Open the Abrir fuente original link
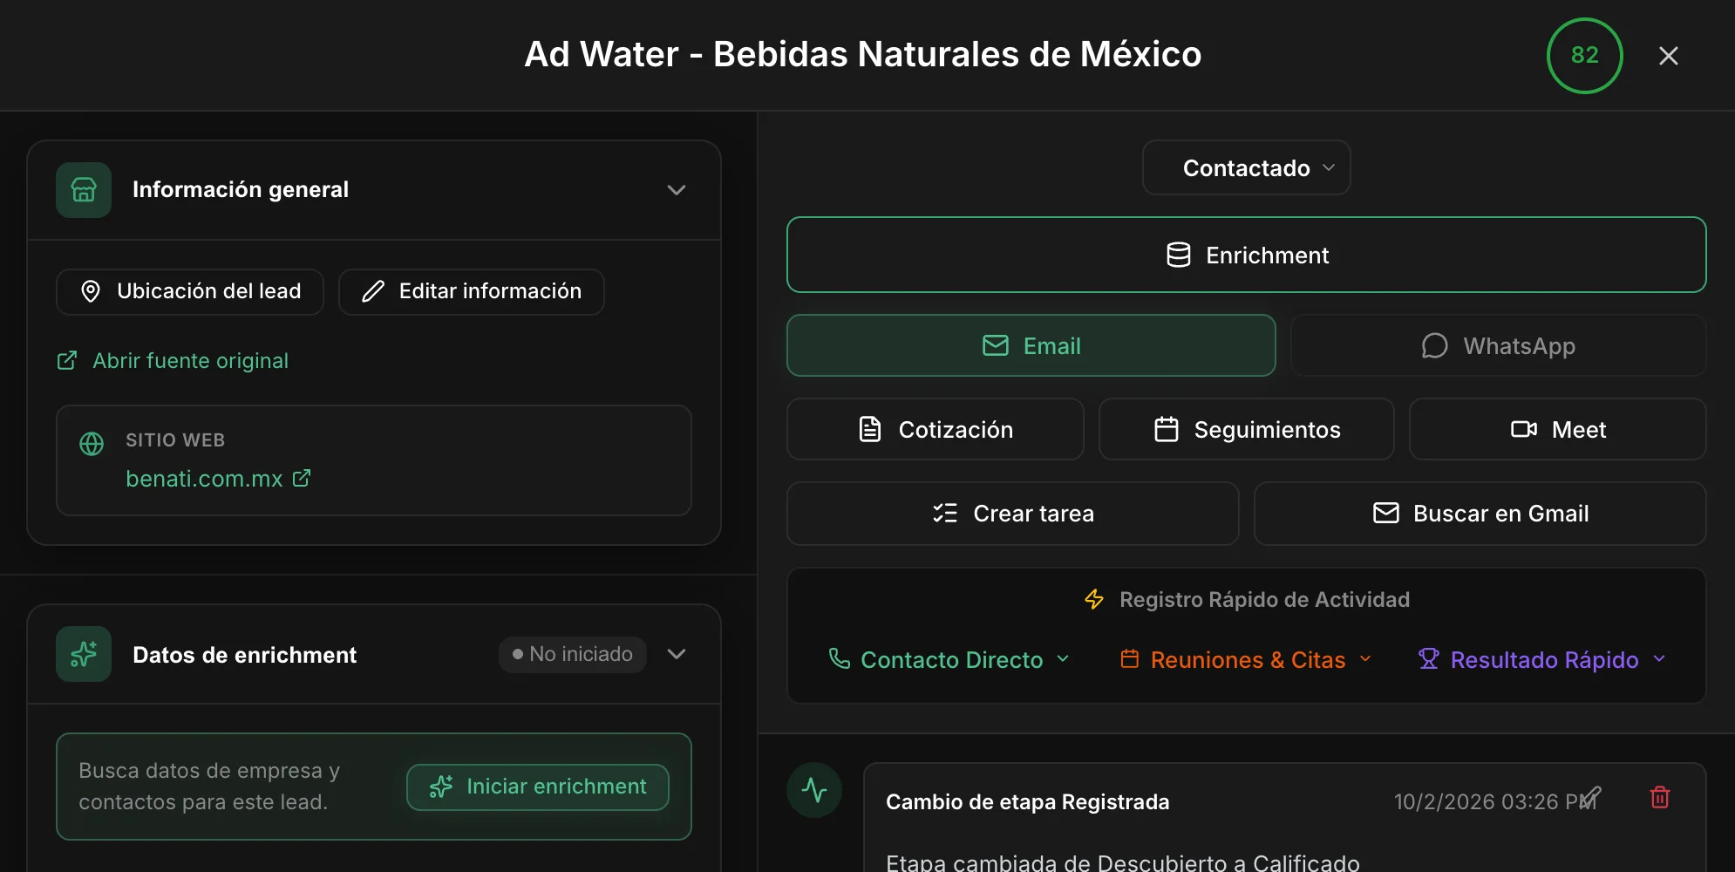This screenshot has width=1735, height=872. 173,360
